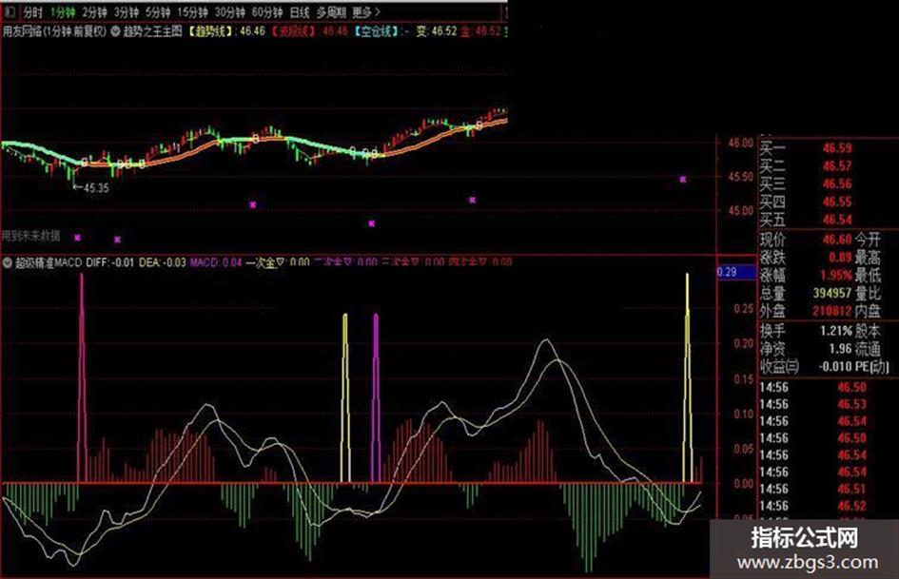Open the 日线 daily chart tab
899x579 pixels.
coord(300,12)
